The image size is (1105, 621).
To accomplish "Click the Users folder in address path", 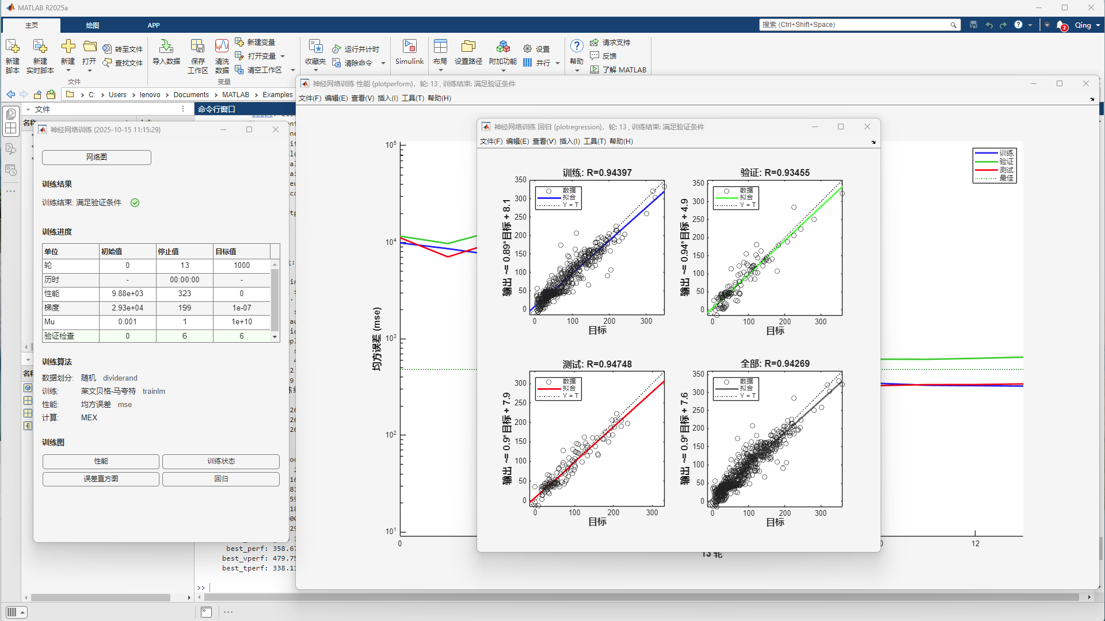I will tap(117, 95).
